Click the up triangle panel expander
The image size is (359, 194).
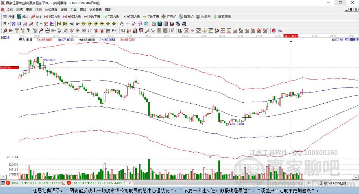(x=3, y=177)
